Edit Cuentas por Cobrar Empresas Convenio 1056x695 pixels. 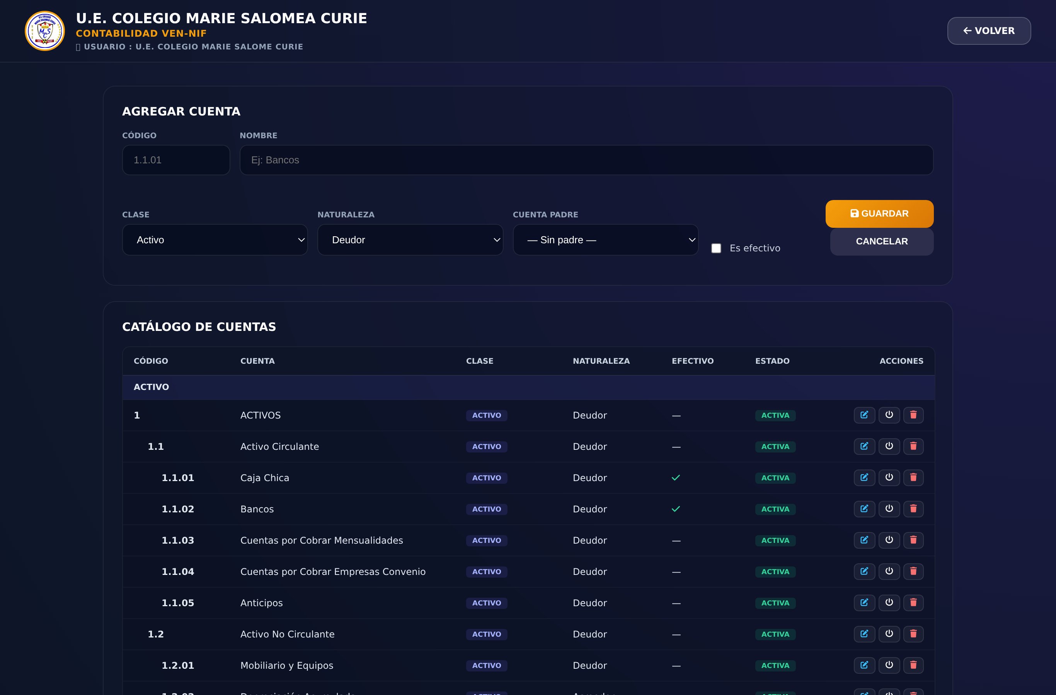click(864, 571)
